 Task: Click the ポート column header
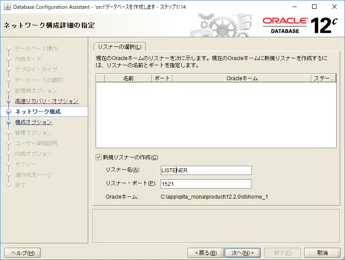pyautogui.click(x=162, y=78)
